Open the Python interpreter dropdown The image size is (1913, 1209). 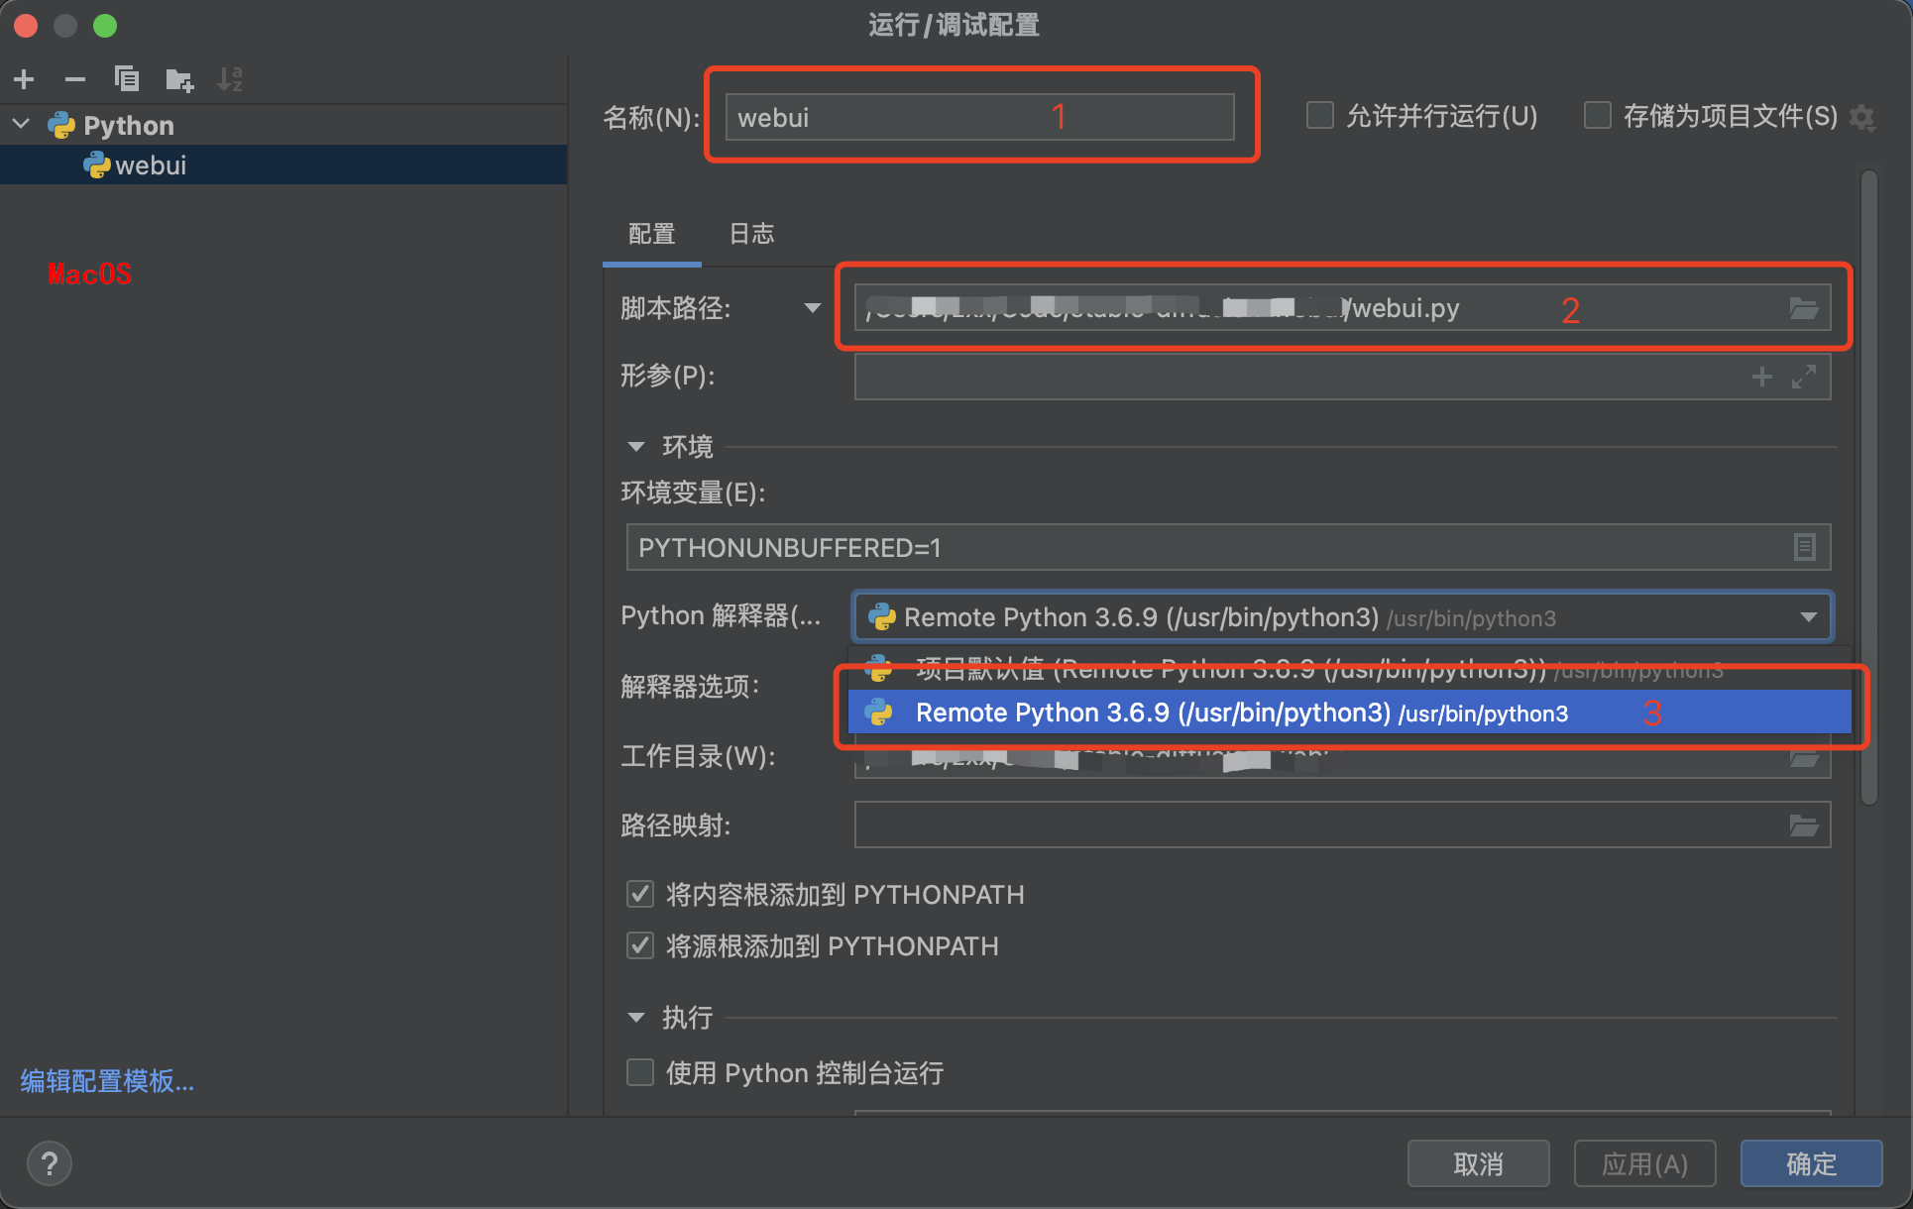[1808, 617]
